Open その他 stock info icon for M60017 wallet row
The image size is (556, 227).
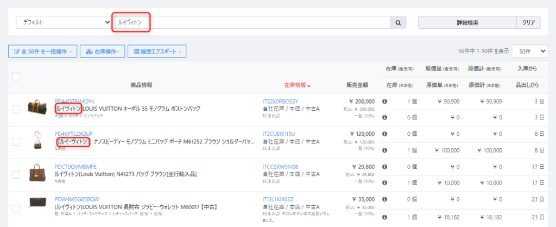click(385, 217)
